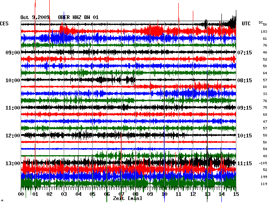The image size is (269, 205).
Task: Select the DC offset value "199"
Action: pos(264,177)
